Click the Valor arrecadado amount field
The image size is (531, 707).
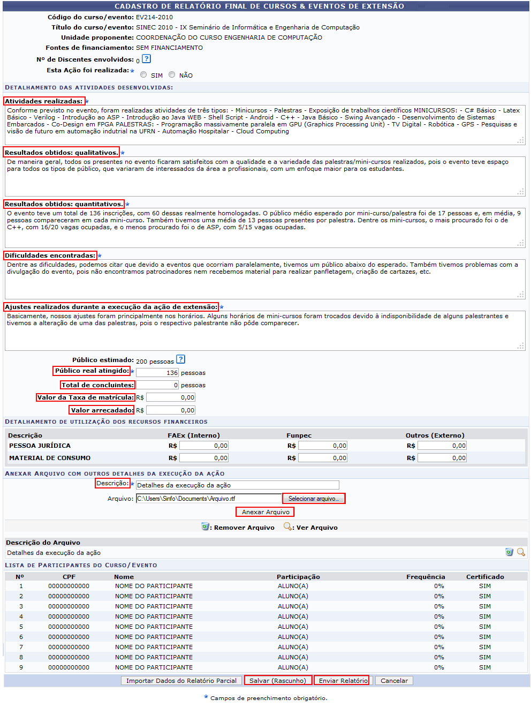(170, 410)
